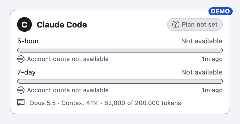
Task: Click the 5-hour usage progress bar
Action: (x=120, y=50)
